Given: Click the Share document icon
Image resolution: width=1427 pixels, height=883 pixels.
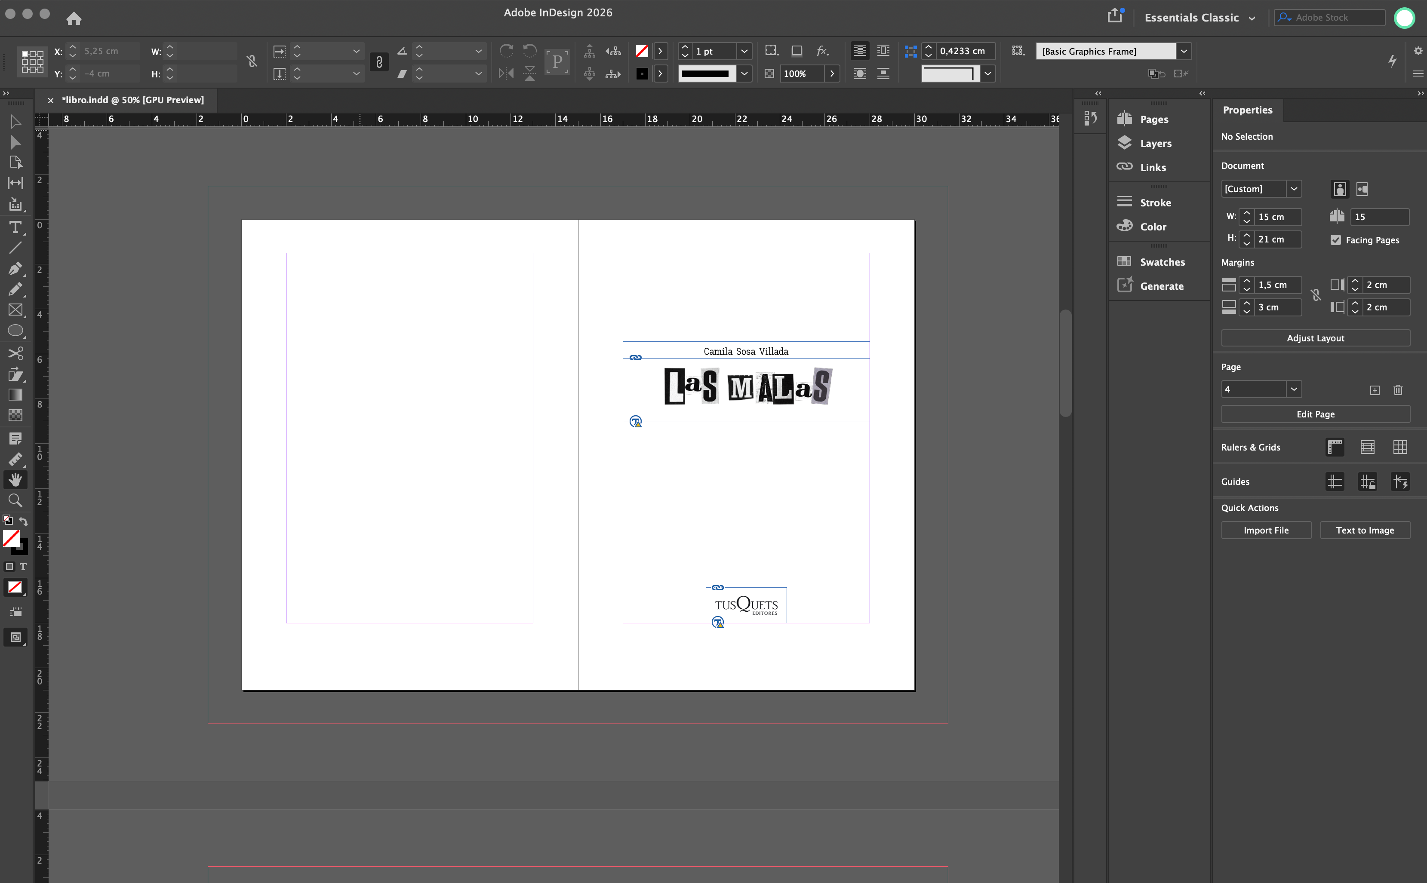Looking at the screenshot, I should 1114,16.
